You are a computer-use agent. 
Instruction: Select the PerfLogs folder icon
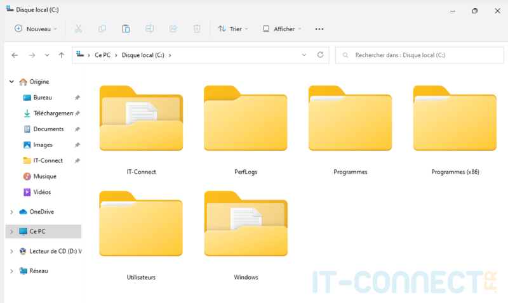tap(246, 119)
